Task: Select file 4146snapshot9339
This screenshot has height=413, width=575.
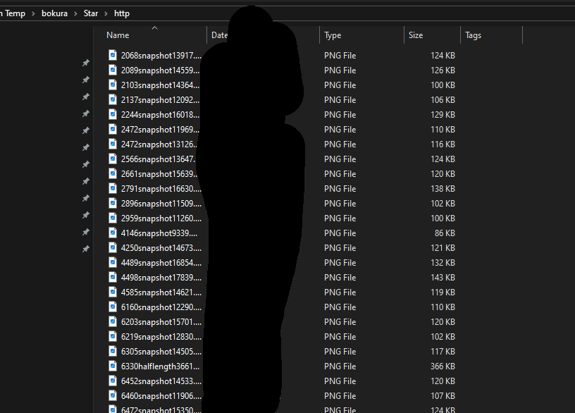Action: [x=159, y=233]
